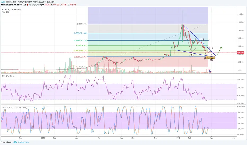Click the 1200.00 price axis value
The image size is (247, 145).
coord(241,22)
